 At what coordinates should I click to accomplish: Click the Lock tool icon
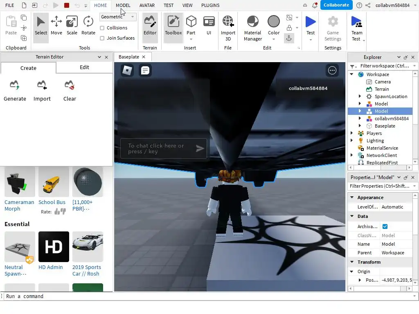pos(289,28)
